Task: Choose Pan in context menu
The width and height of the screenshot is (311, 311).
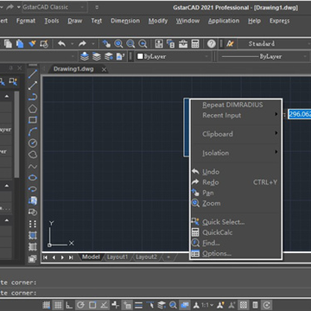Action: 236,193
